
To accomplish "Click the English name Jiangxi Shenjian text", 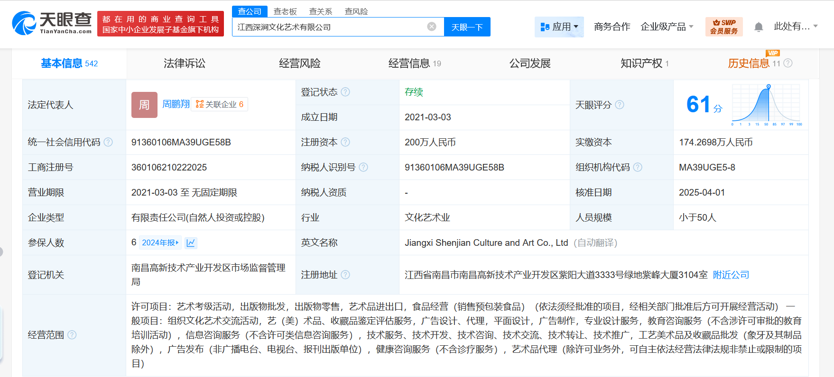I will coord(486,242).
